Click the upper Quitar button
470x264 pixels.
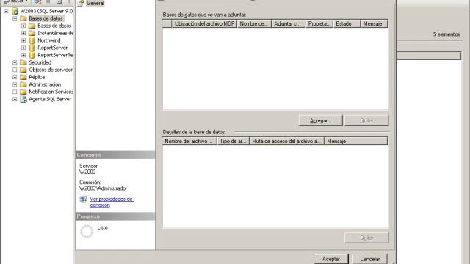pos(366,120)
